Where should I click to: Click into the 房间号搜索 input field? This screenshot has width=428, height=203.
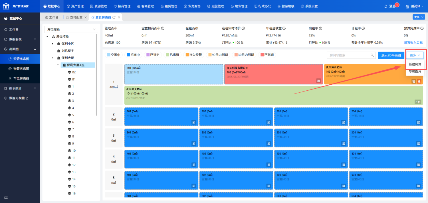point(348,55)
